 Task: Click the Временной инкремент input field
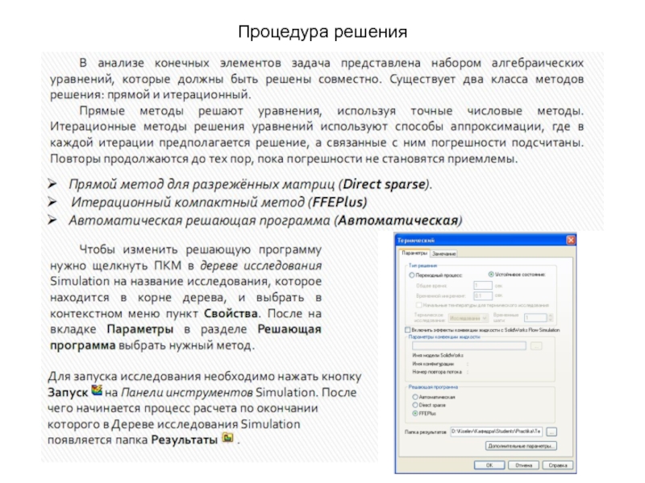pos(483,295)
